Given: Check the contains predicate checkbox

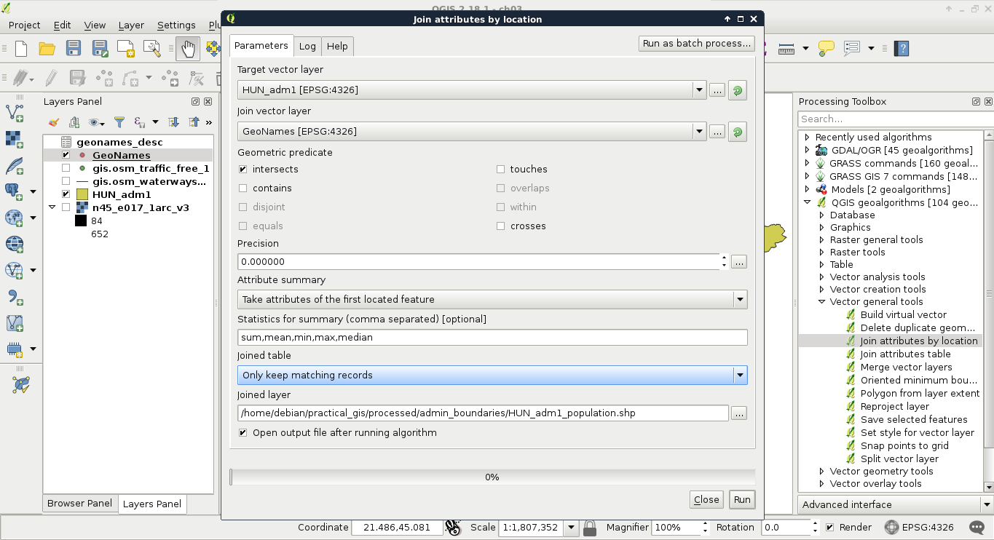Looking at the screenshot, I should tap(243, 188).
